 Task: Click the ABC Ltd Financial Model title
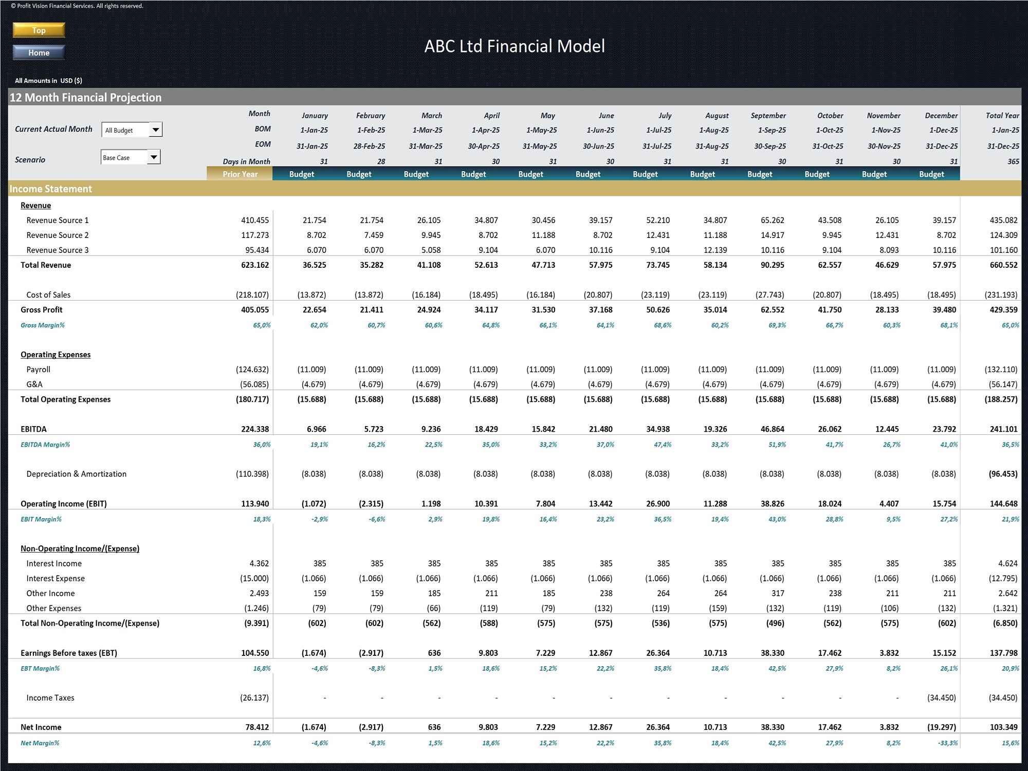point(515,46)
